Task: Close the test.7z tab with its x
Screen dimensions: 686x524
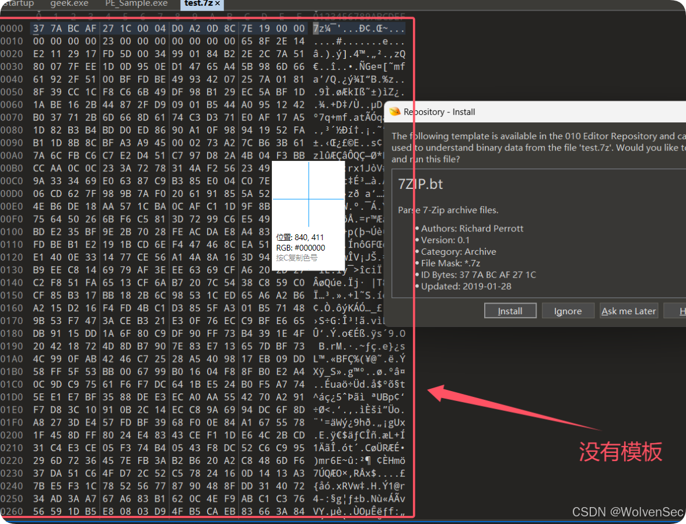Action: (218, 3)
